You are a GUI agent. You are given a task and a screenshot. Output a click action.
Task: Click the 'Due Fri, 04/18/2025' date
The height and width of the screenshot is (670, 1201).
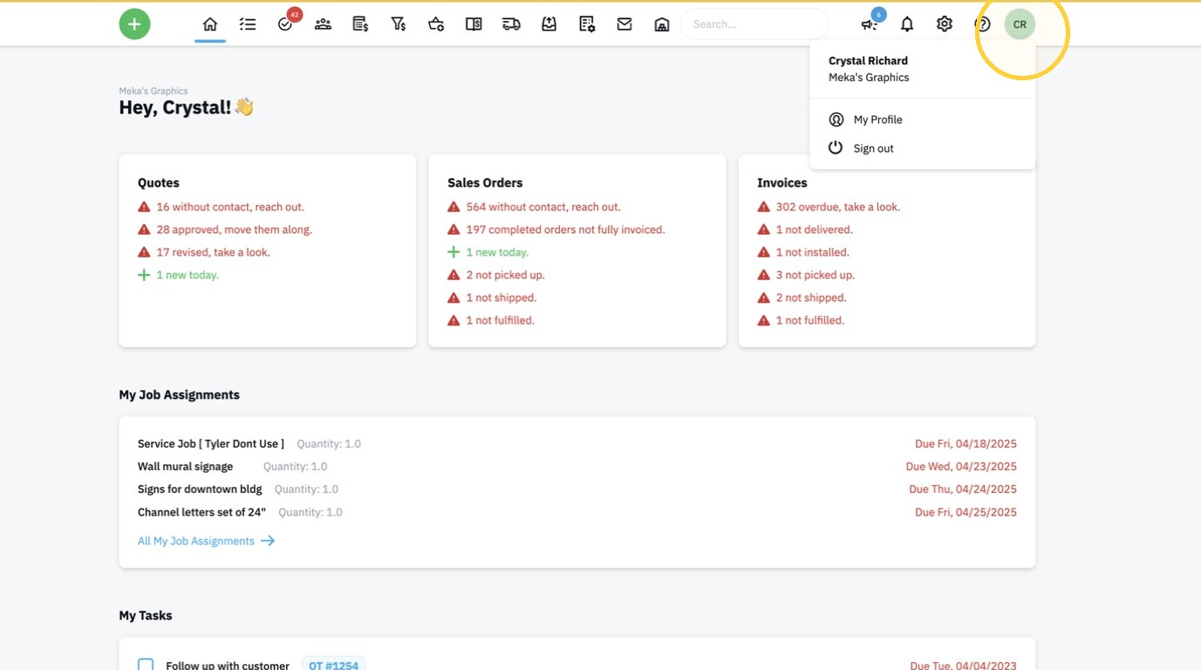pos(966,444)
